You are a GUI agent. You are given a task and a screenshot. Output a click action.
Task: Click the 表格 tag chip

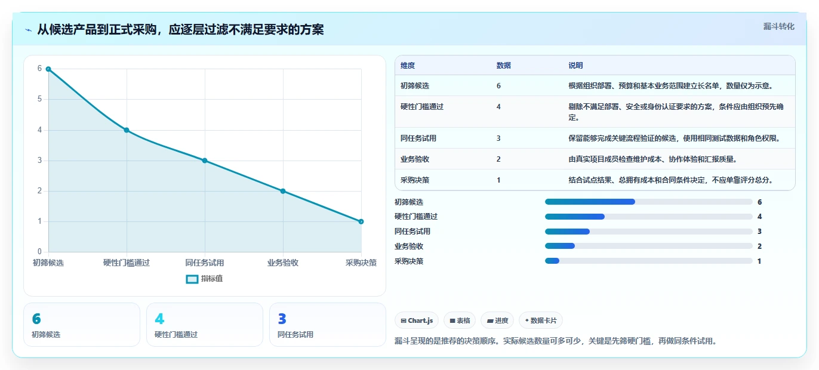tap(460, 320)
